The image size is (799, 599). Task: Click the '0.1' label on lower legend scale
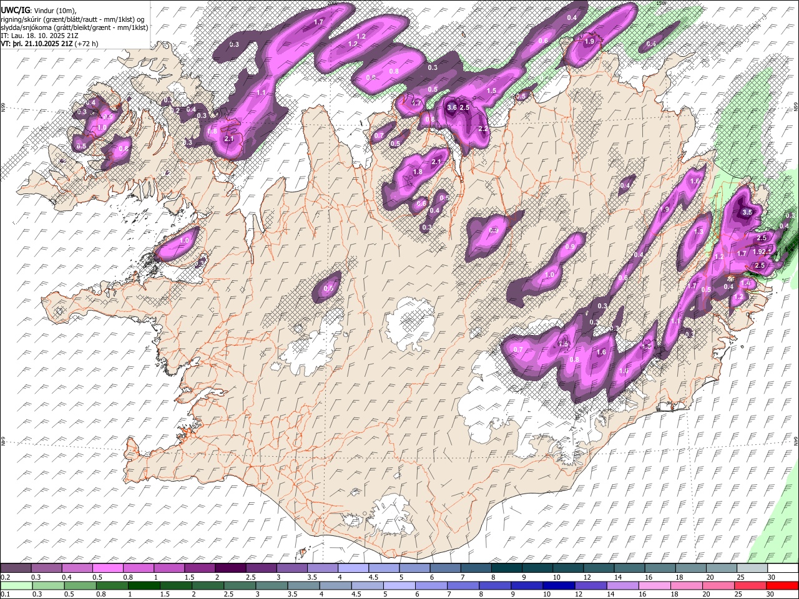click(6, 594)
